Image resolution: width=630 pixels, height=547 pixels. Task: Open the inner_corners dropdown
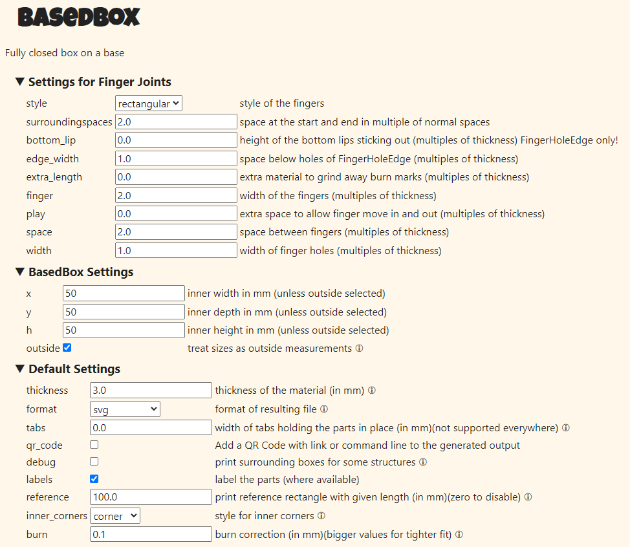click(115, 516)
